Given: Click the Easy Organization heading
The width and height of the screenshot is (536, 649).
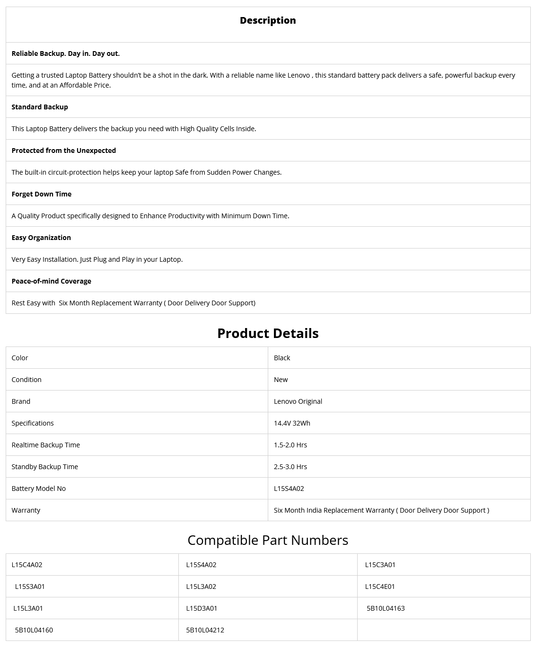Looking at the screenshot, I should [x=41, y=238].
